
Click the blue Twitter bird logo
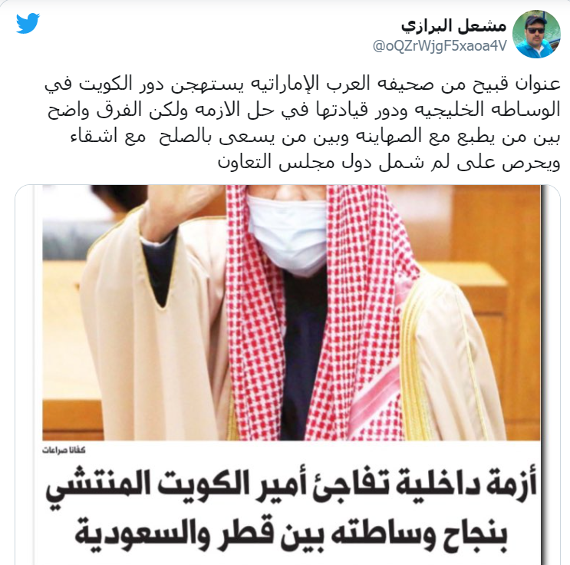point(28,23)
